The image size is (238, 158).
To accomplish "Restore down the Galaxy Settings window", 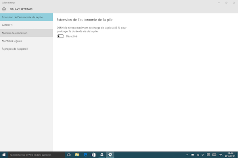I will [226, 3].
